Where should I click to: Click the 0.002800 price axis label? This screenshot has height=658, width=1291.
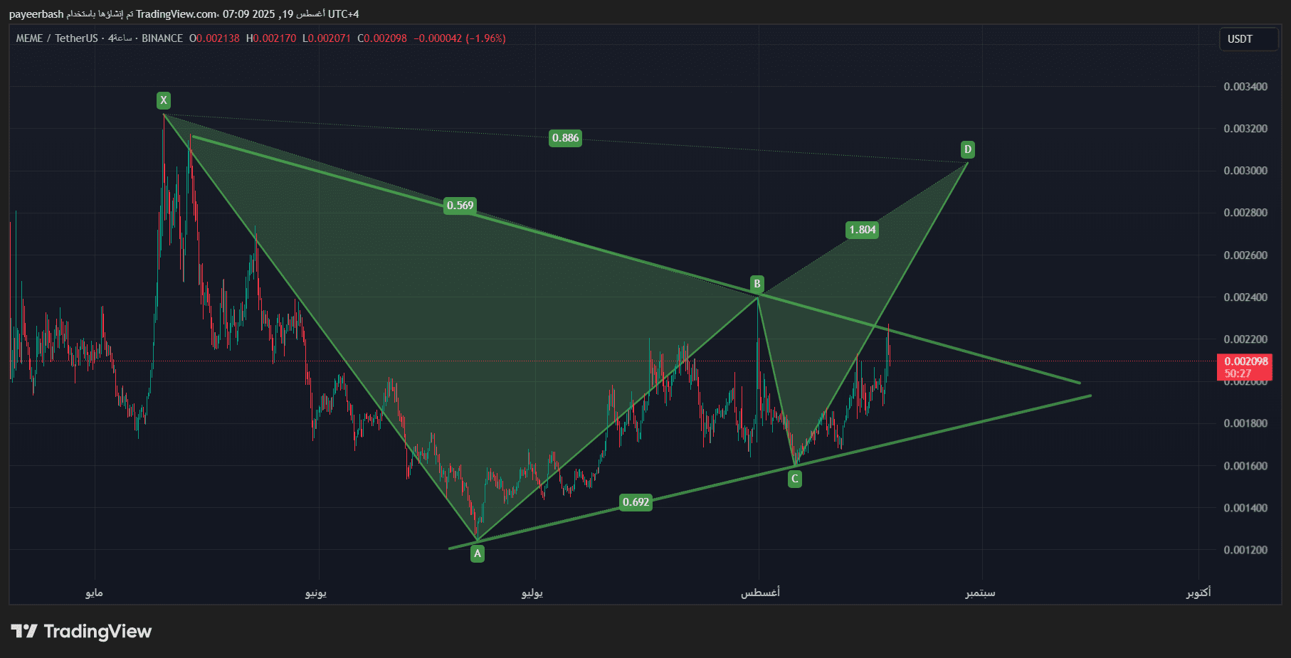pyautogui.click(x=1245, y=213)
